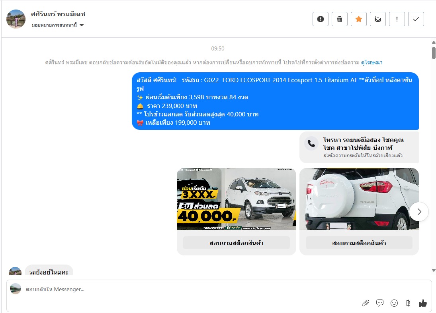Image resolution: width=436 pixels, height=313 pixels.
Task: Open the Ford Ecosport promo image with 40,000 discount
Action: click(x=237, y=199)
